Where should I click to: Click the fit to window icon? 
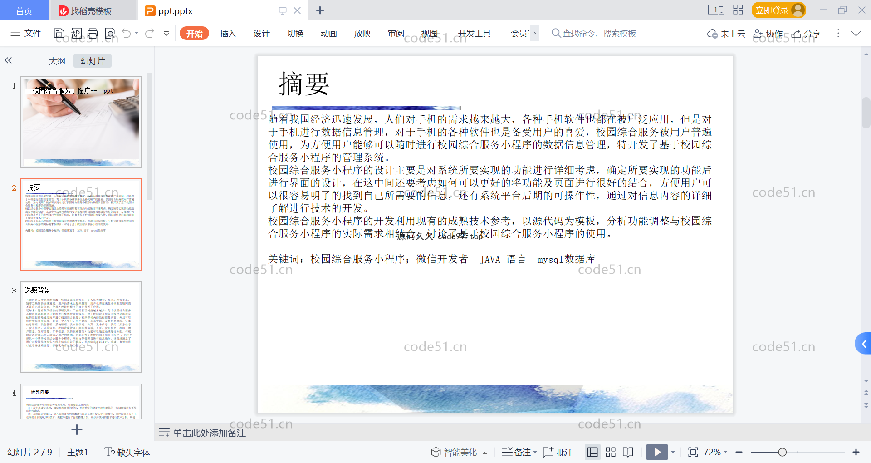pyautogui.click(x=693, y=452)
